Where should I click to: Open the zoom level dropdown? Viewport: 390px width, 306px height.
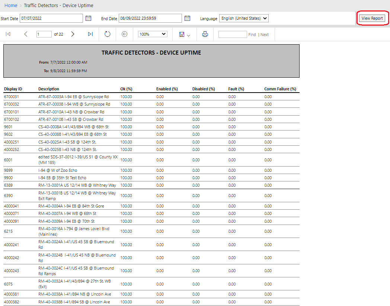pyautogui.click(x=153, y=34)
